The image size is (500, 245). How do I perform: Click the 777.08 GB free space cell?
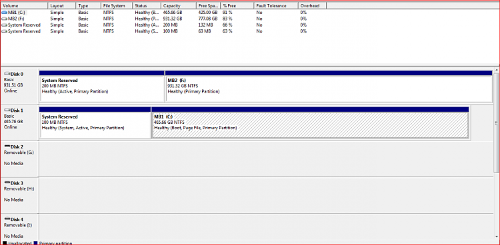207,19
